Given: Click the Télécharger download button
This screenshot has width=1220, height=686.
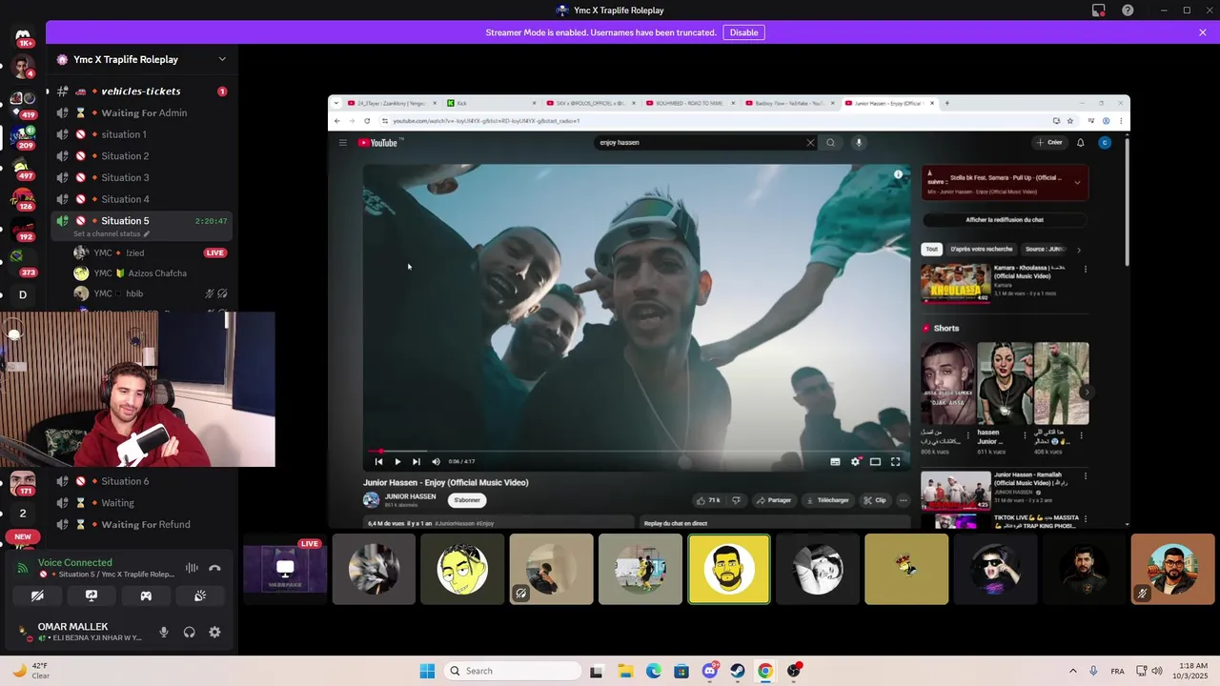Looking at the screenshot, I should (827, 500).
